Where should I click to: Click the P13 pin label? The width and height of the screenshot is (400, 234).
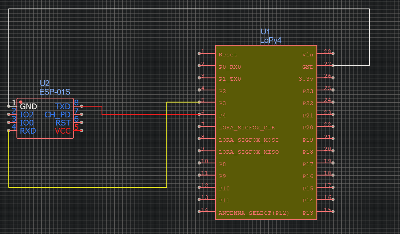(308, 213)
